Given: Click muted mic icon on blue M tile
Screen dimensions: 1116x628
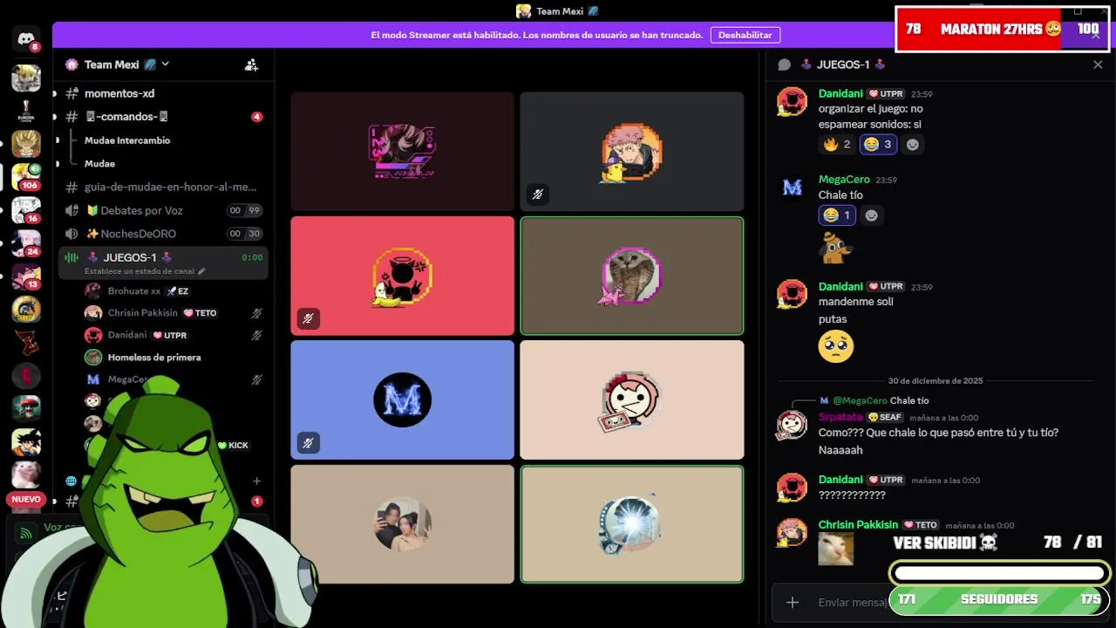Looking at the screenshot, I should pos(308,443).
